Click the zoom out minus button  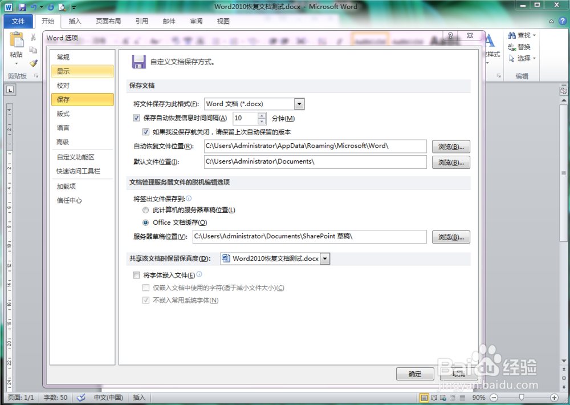pyautogui.click(x=494, y=398)
